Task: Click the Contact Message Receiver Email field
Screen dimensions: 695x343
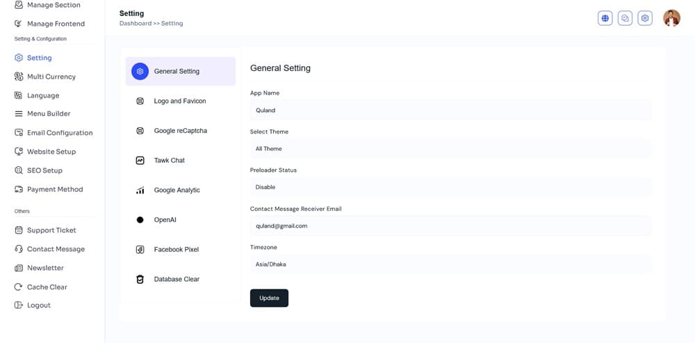Action: coord(450,225)
